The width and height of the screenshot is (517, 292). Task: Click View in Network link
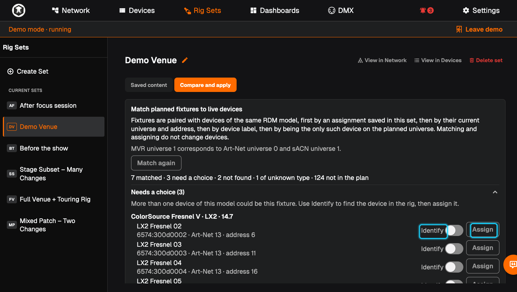point(382,60)
